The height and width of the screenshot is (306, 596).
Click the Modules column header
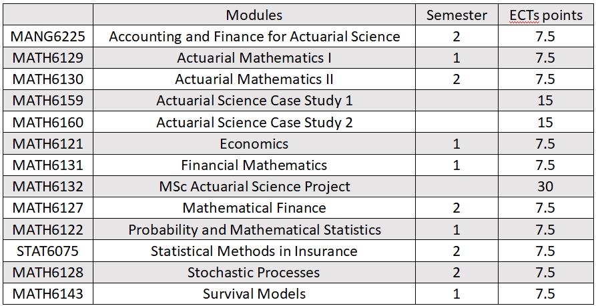pyautogui.click(x=254, y=15)
